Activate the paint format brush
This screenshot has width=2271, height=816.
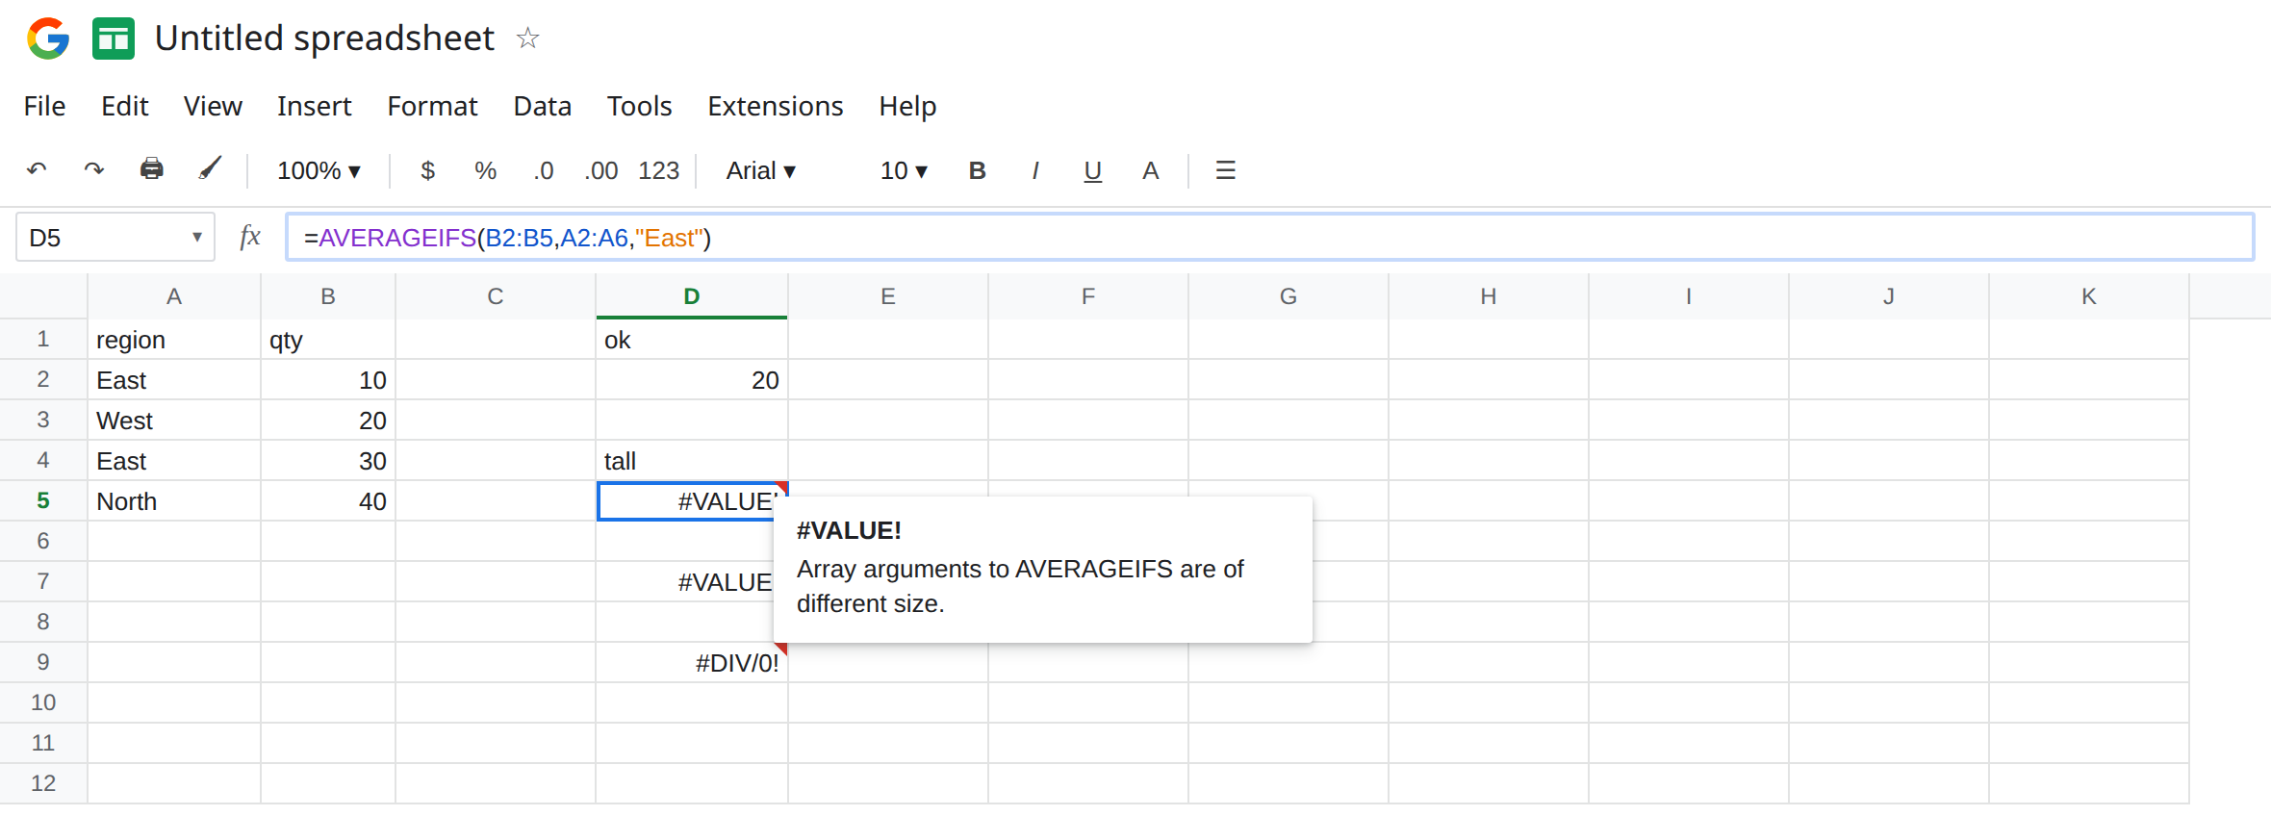[x=210, y=169]
